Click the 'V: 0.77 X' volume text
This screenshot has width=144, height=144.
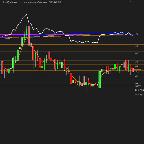tap(139, 90)
